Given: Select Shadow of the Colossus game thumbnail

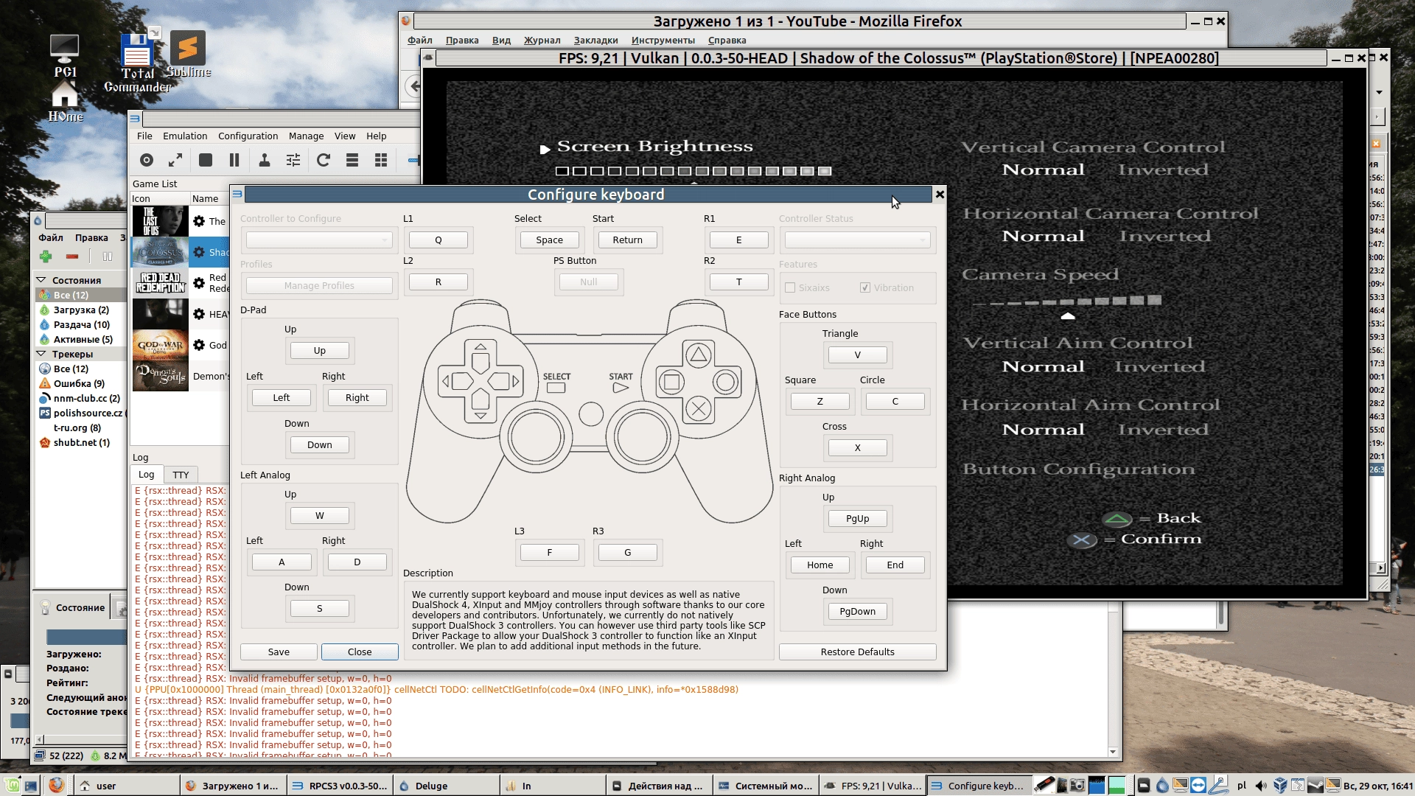Looking at the screenshot, I should [x=160, y=252].
